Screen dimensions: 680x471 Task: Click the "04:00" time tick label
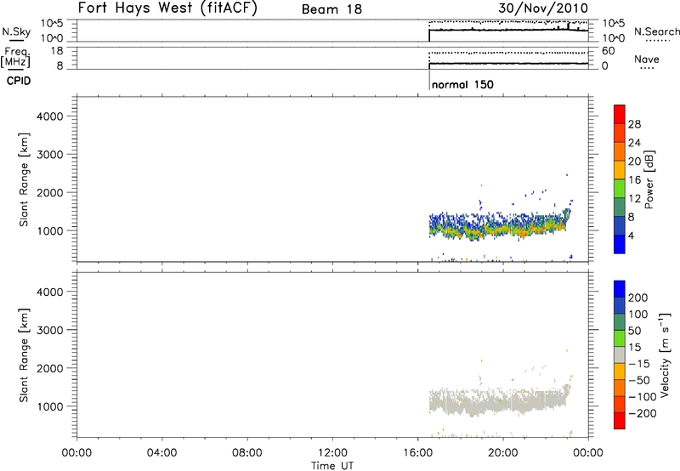pos(161,453)
